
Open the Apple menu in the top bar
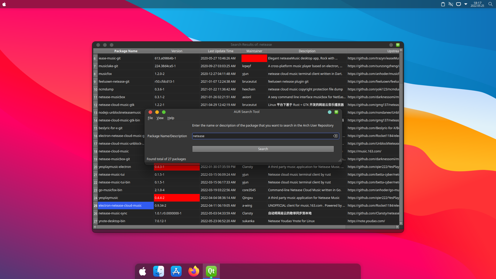click(4, 4)
